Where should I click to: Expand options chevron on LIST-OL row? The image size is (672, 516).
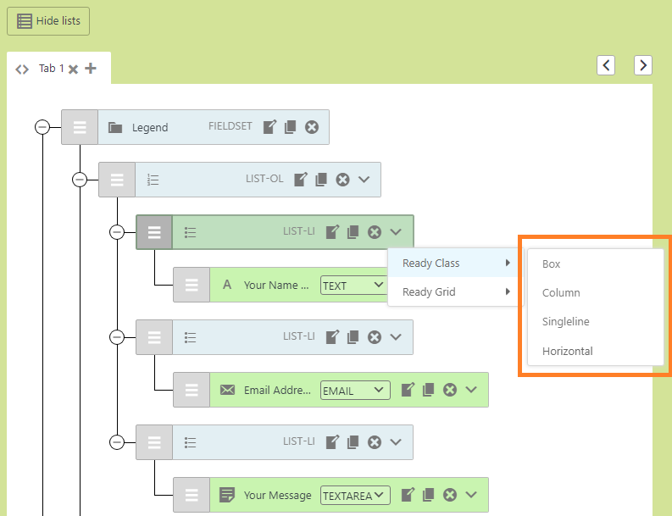[x=364, y=180]
